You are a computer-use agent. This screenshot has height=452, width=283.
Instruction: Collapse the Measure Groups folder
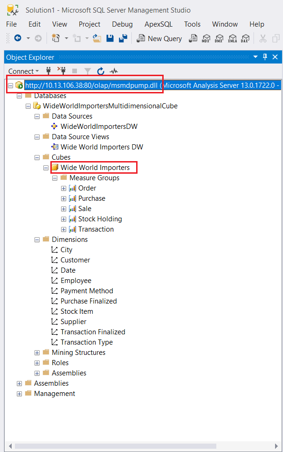pyautogui.click(x=55, y=178)
